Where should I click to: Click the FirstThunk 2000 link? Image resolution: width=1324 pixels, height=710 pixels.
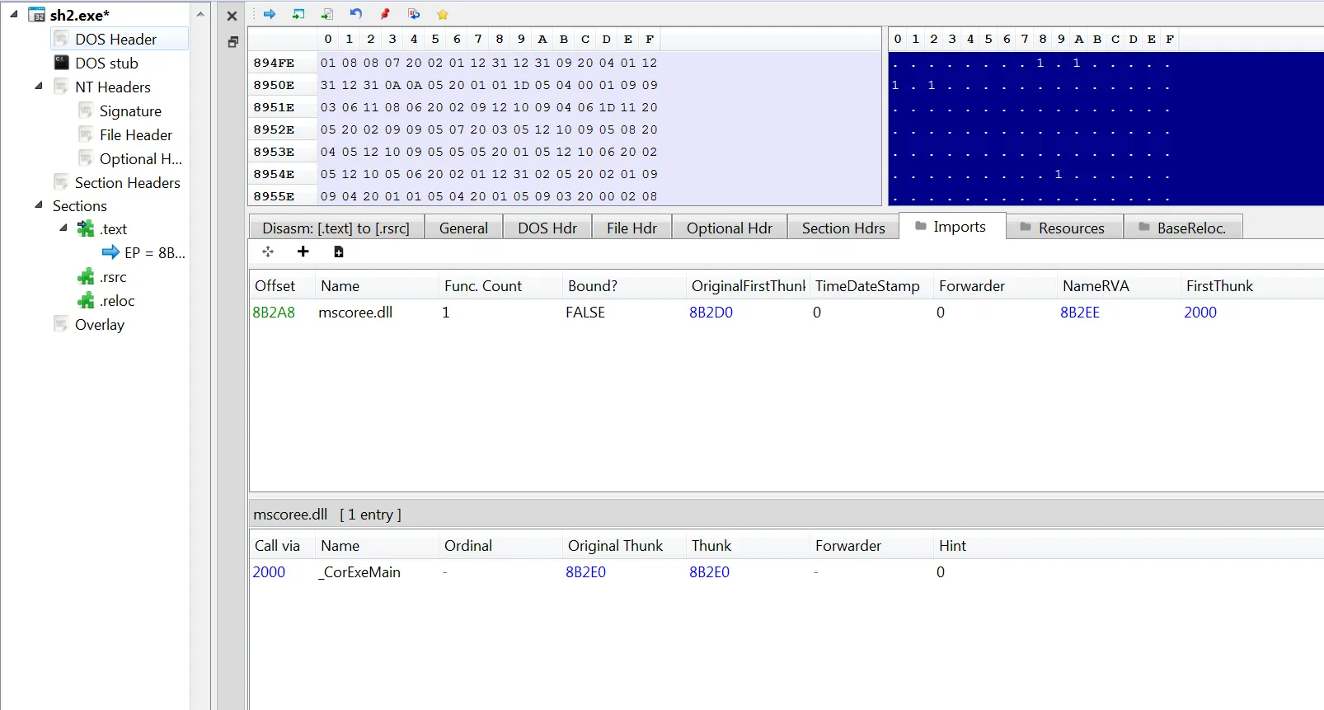[1200, 313]
